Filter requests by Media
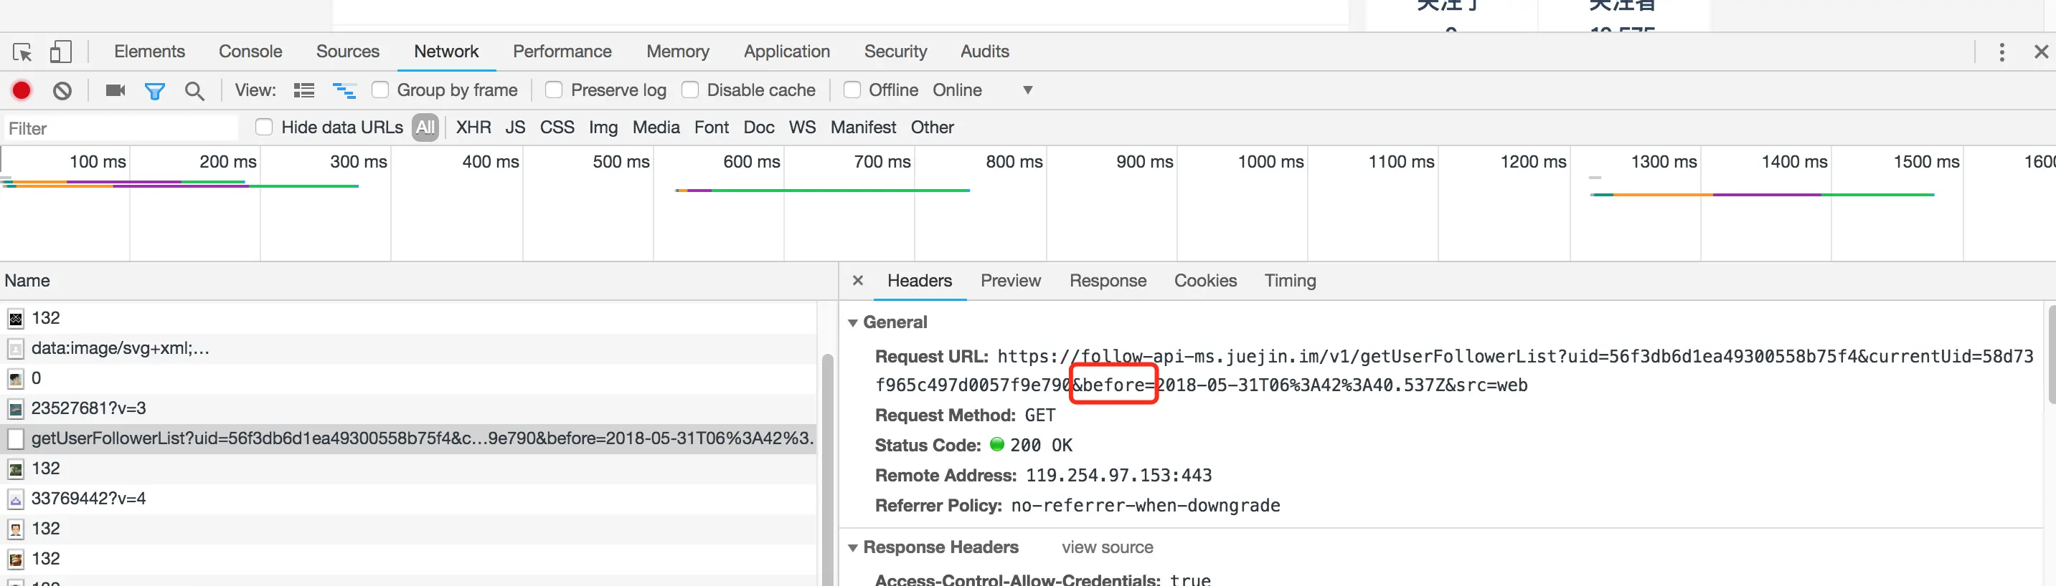Screen dimensions: 2056x586 [x=656, y=128]
